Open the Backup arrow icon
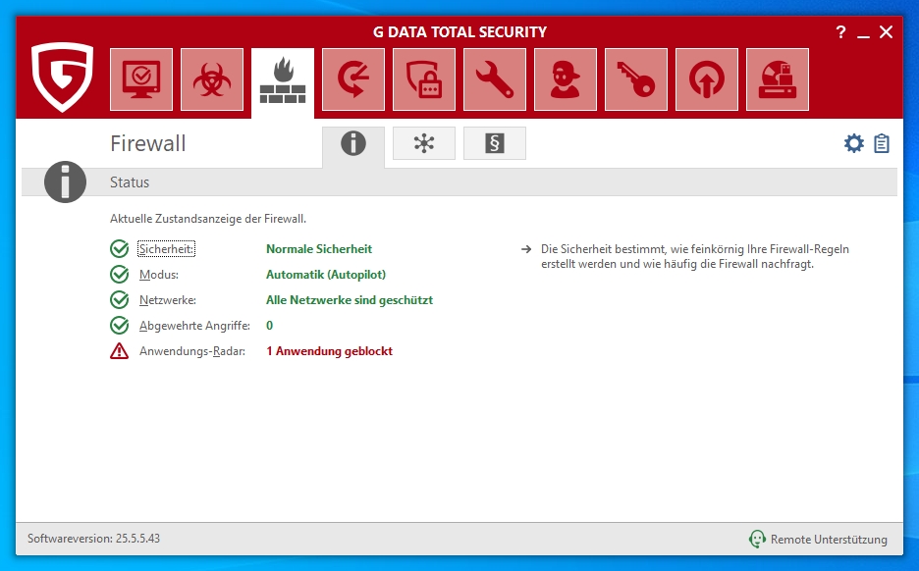The width and height of the screenshot is (919, 571). [x=353, y=79]
